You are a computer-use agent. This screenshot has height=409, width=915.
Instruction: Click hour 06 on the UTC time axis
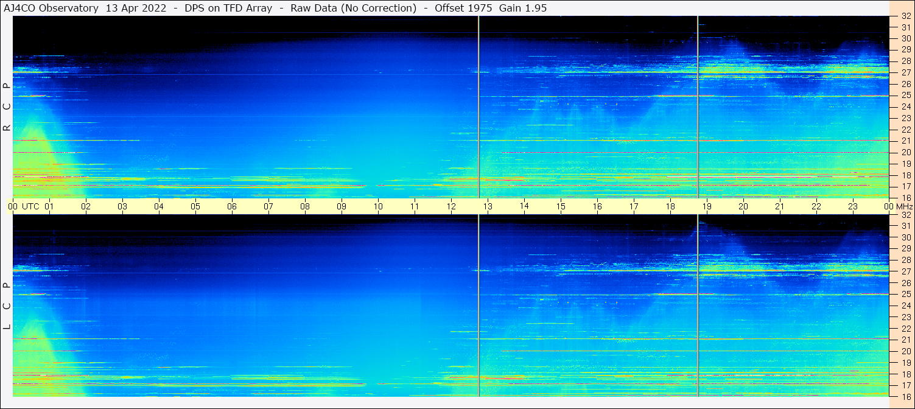pyautogui.click(x=232, y=206)
